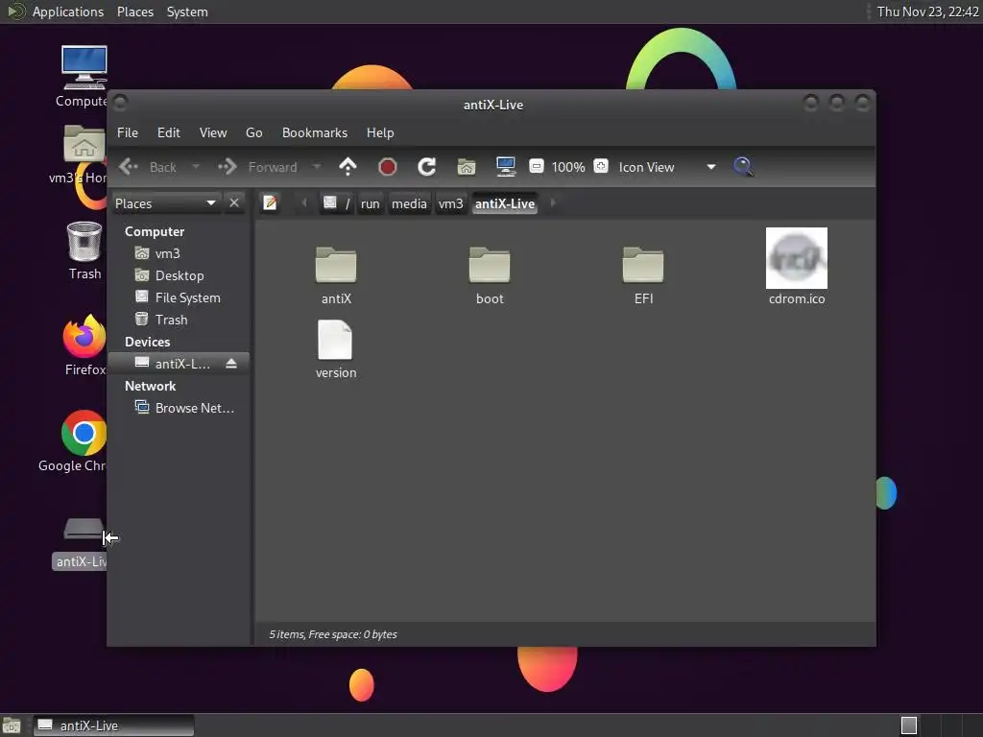Select the version file
The height and width of the screenshot is (737, 983).
click(336, 349)
